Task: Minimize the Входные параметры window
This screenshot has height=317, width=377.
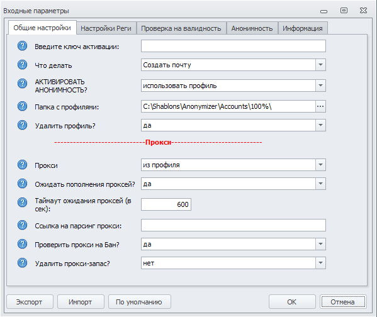Action: (x=324, y=11)
